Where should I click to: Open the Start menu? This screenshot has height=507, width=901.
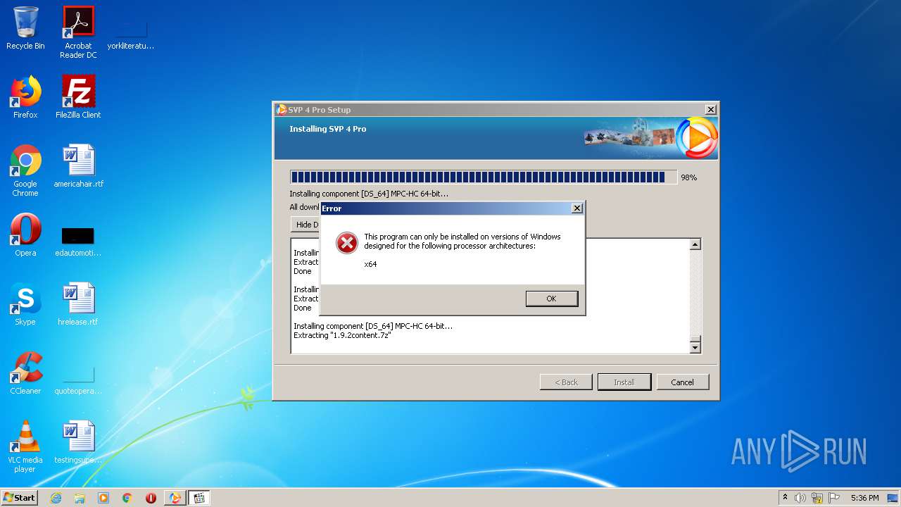pyautogui.click(x=20, y=498)
